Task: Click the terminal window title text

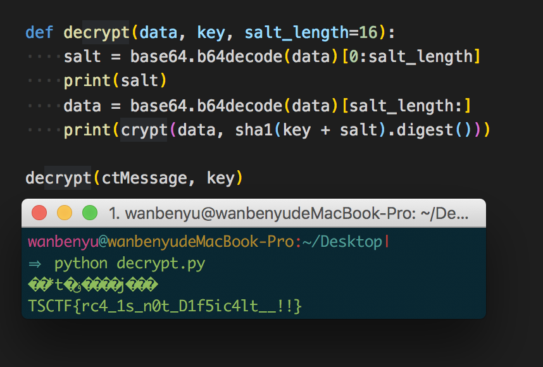Action: click(x=288, y=213)
